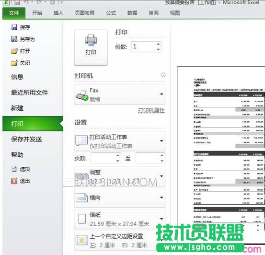Open the Printer Properties link
The image size is (265, 255).
[151, 111]
